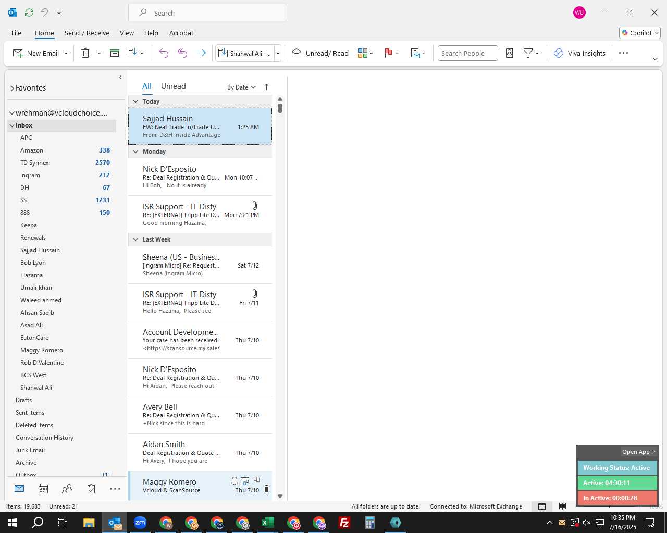The width and height of the screenshot is (667, 533).
Task: Delete the Maggy Romero message with trash icon
Action: click(266, 489)
